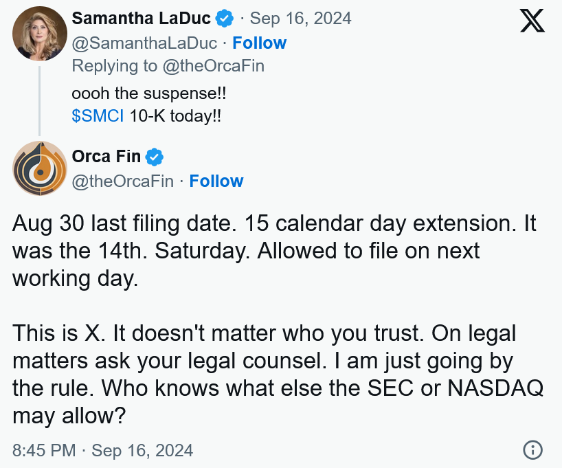Click the thread connector line between tweets
Image resolution: width=562 pixels, height=468 pixels.
point(39,101)
